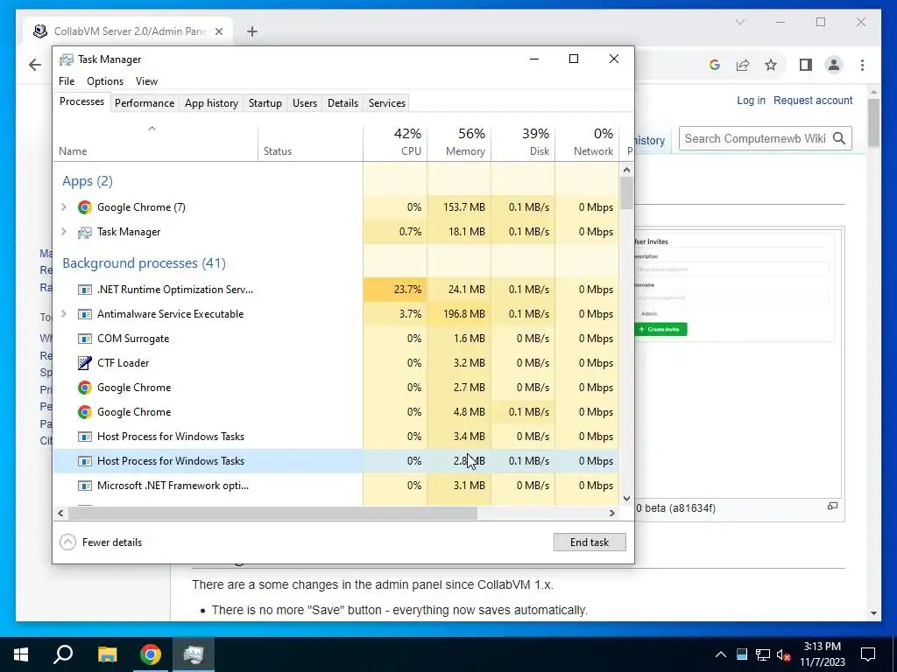Bookmark the page with the star icon
Screen dimensions: 897x672
(x=771, y=65)
